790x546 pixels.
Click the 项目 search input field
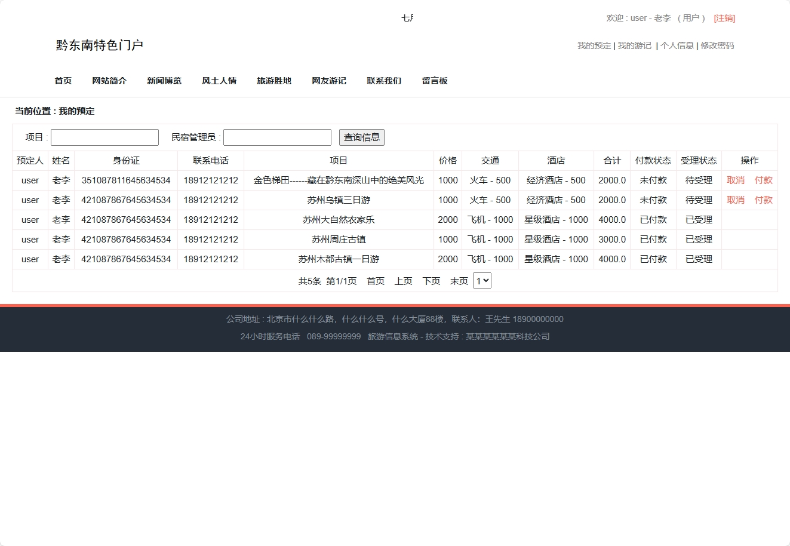point(104,137)
